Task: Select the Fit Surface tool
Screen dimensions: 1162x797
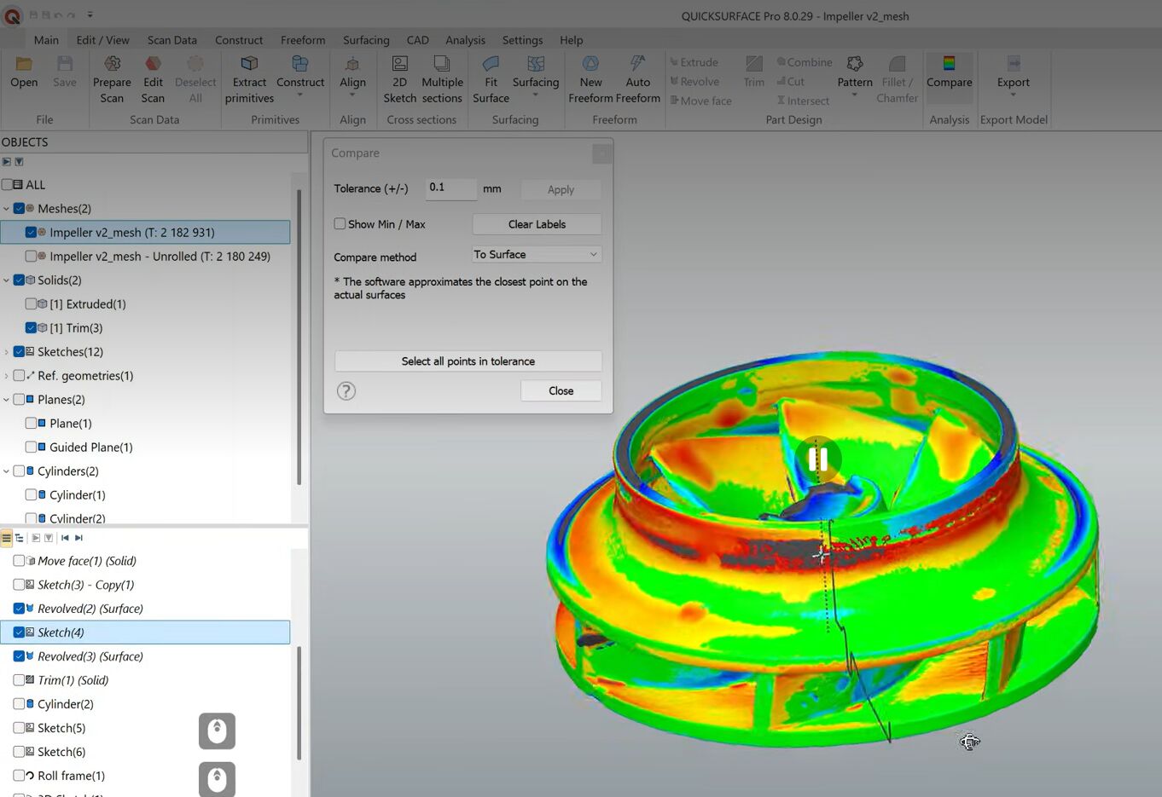Action: click(x=491, y=79)
